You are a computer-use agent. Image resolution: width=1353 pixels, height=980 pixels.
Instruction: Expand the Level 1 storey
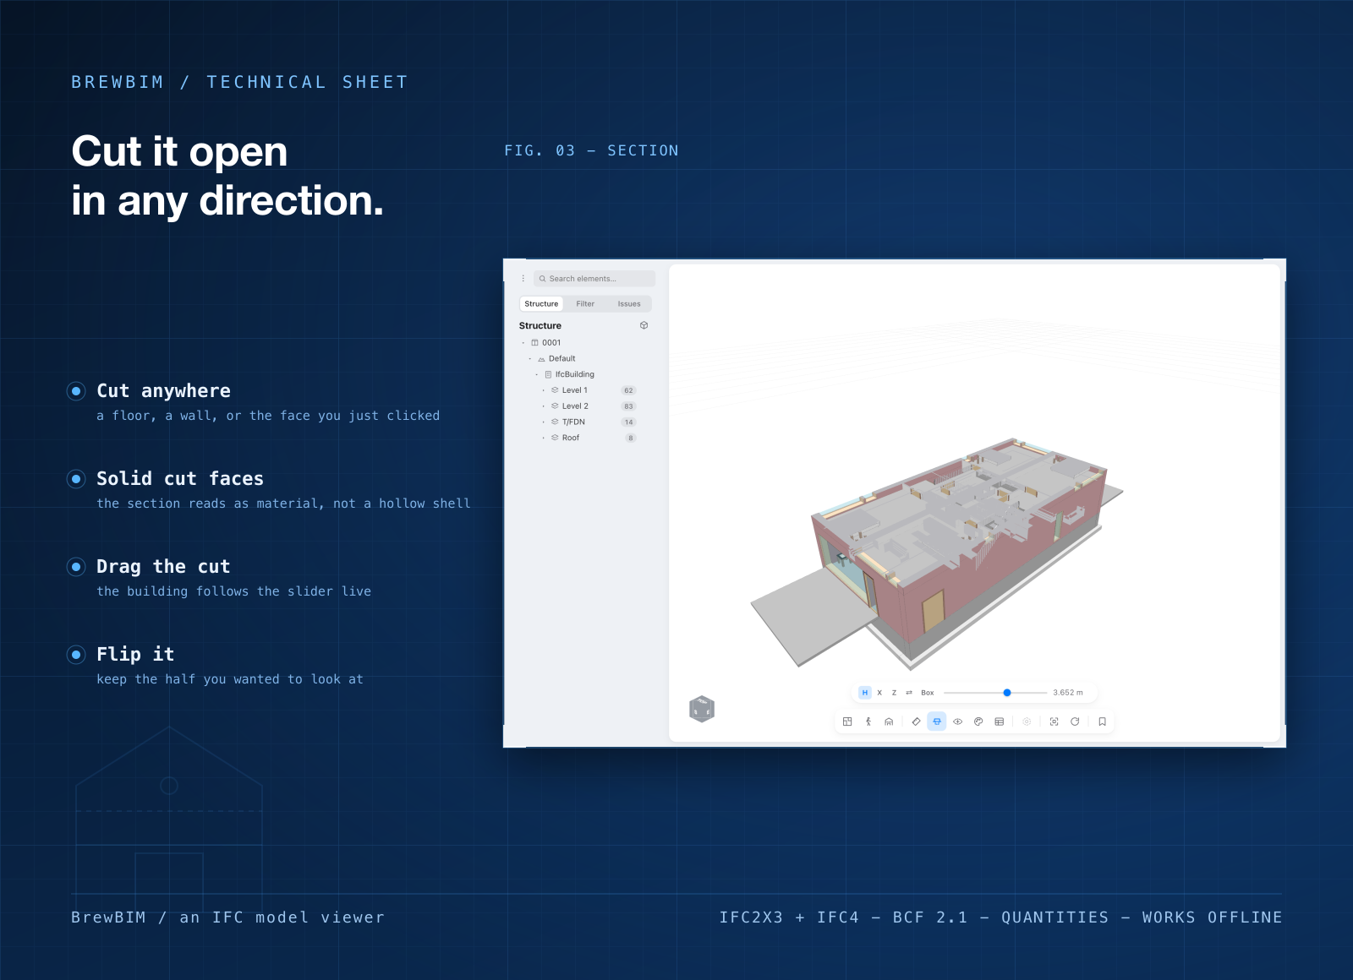[x=544, y=390]
